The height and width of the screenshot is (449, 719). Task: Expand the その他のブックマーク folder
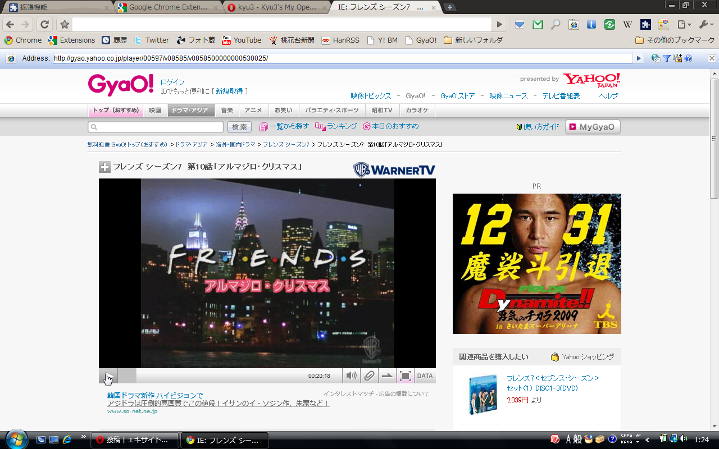click(674, 40)
